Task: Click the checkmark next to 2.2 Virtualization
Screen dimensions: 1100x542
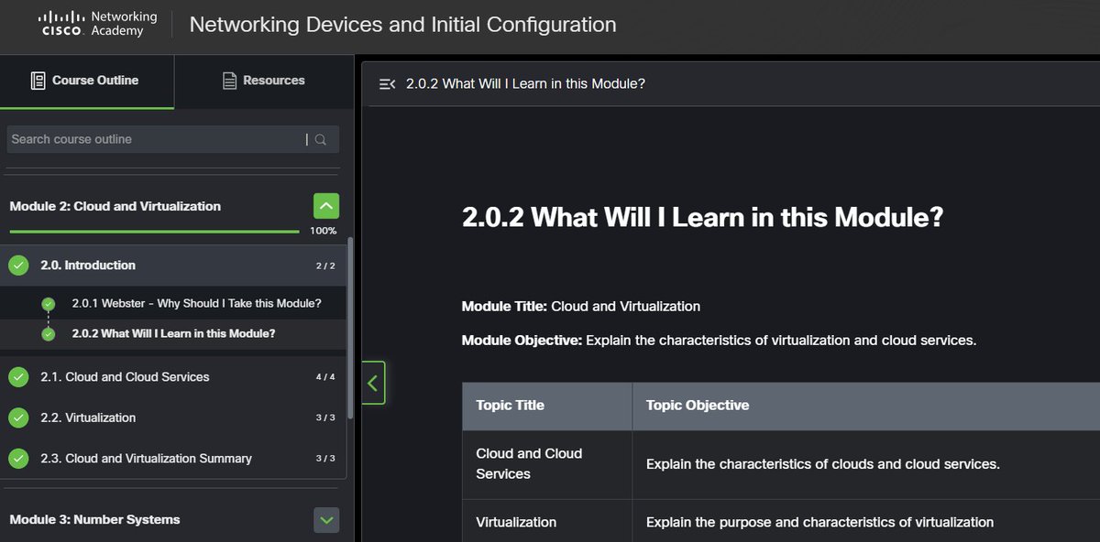Action: click(18, 417)
